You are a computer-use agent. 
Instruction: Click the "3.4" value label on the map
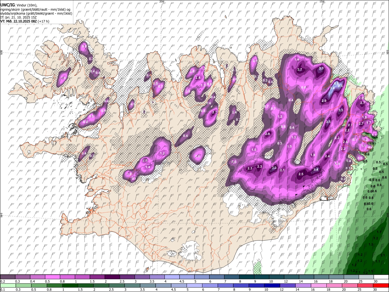(316, 169)
